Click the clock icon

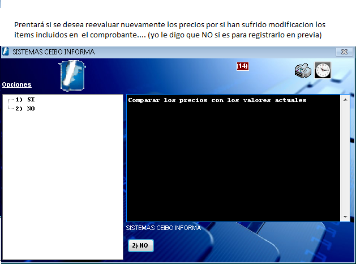click(323, 70)
